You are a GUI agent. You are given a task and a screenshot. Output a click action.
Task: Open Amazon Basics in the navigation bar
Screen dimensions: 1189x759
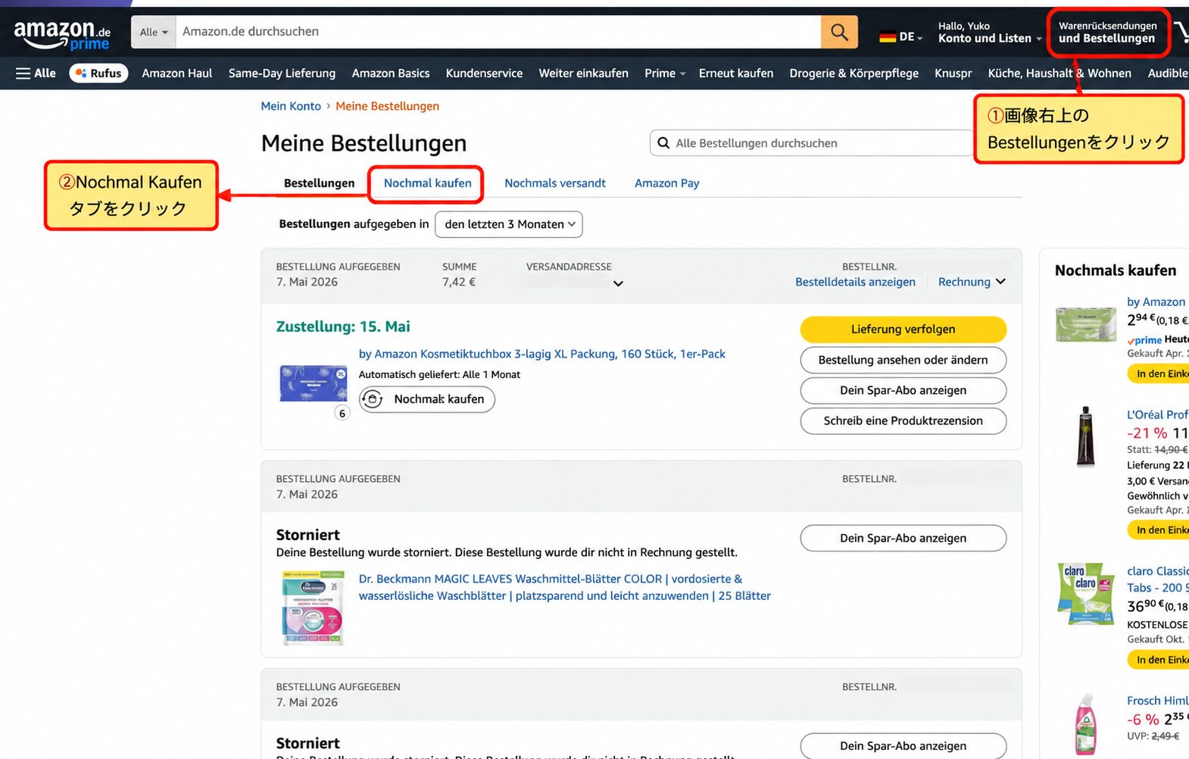(390, 73)
